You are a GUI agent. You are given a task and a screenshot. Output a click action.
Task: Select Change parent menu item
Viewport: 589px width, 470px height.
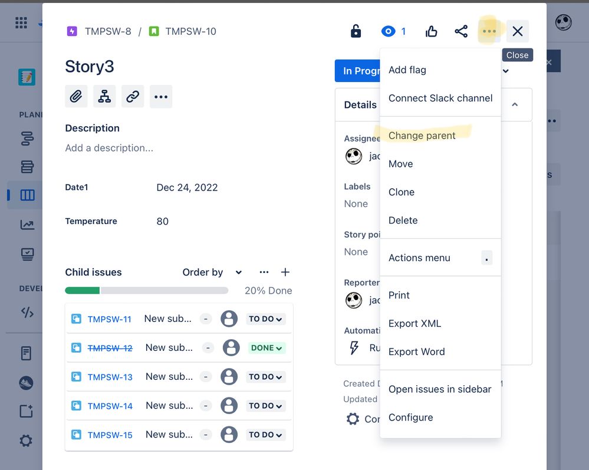click(x=440, y=136)
